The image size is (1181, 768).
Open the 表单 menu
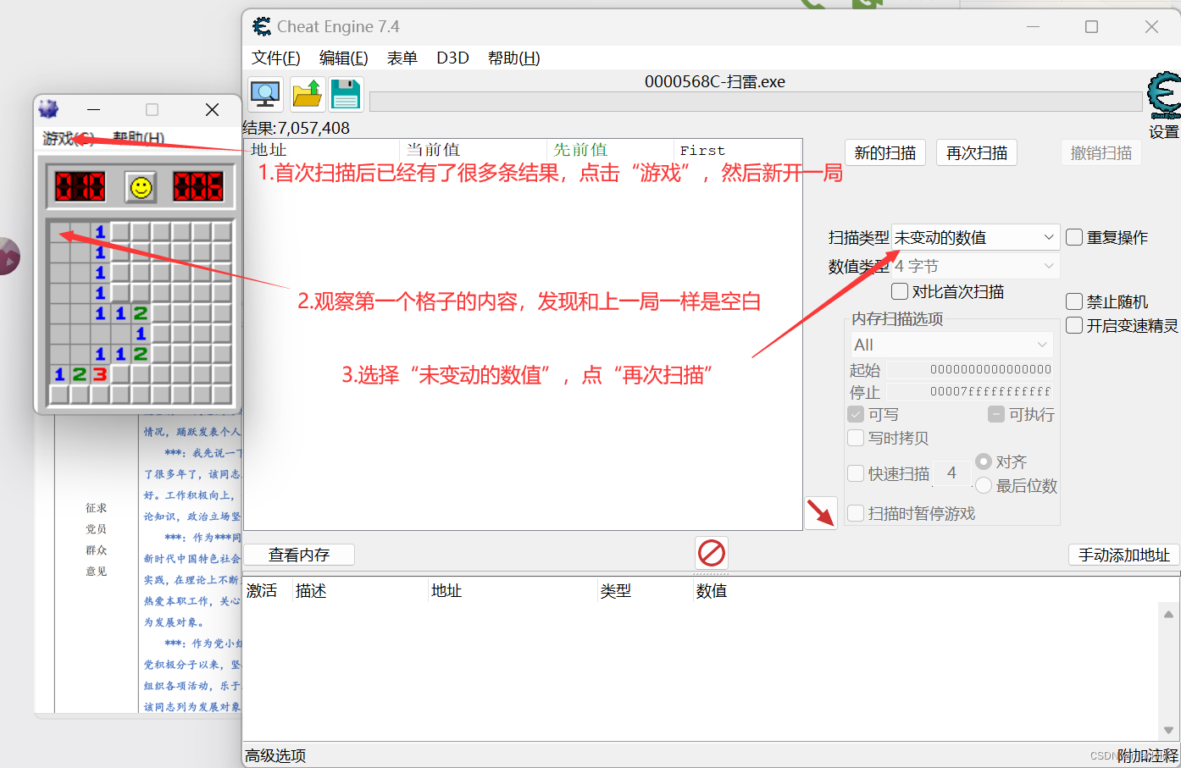click(402, 58)
